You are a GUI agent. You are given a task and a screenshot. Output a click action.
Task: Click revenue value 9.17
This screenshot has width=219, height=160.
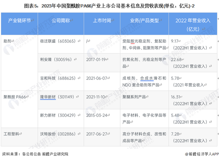(x=175, y=41)
